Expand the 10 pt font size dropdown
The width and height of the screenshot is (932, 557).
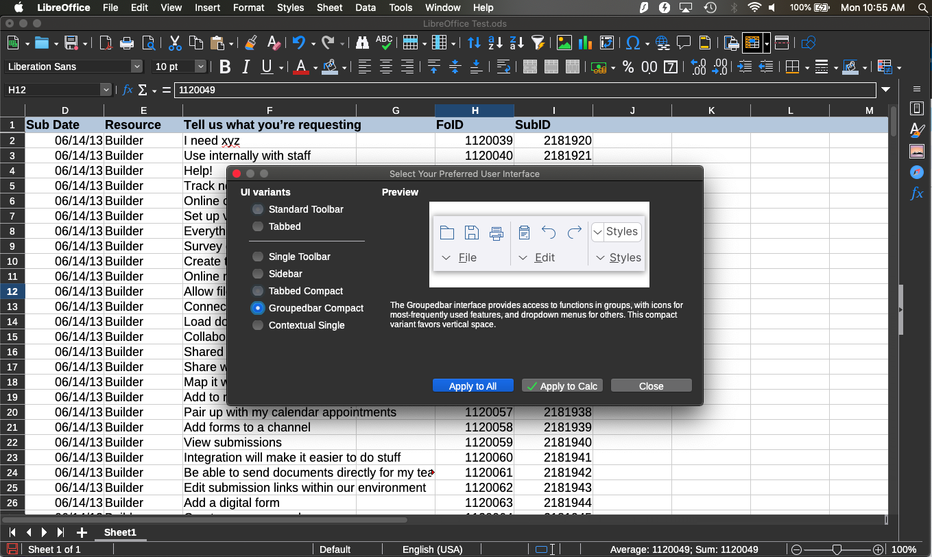pos(200,67)
